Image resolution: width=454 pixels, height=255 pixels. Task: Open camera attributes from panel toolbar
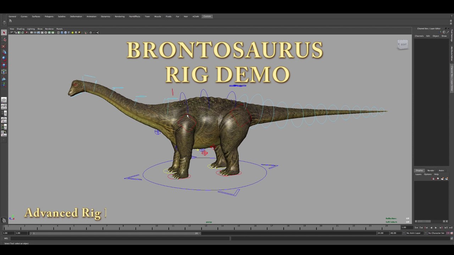15,33
